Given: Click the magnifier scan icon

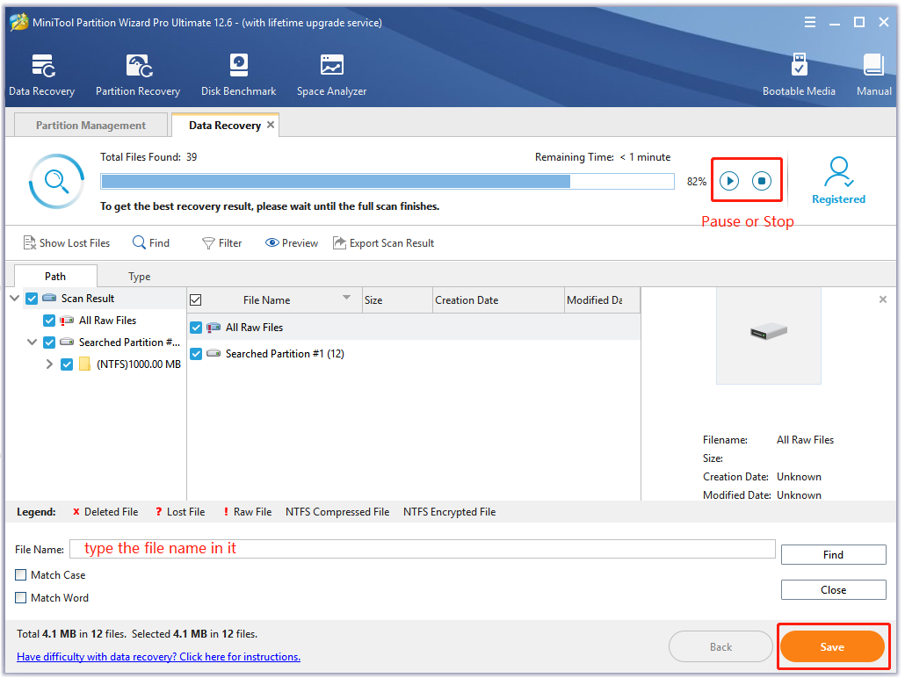Looking at the screenshot, I should tap(56, 181).
